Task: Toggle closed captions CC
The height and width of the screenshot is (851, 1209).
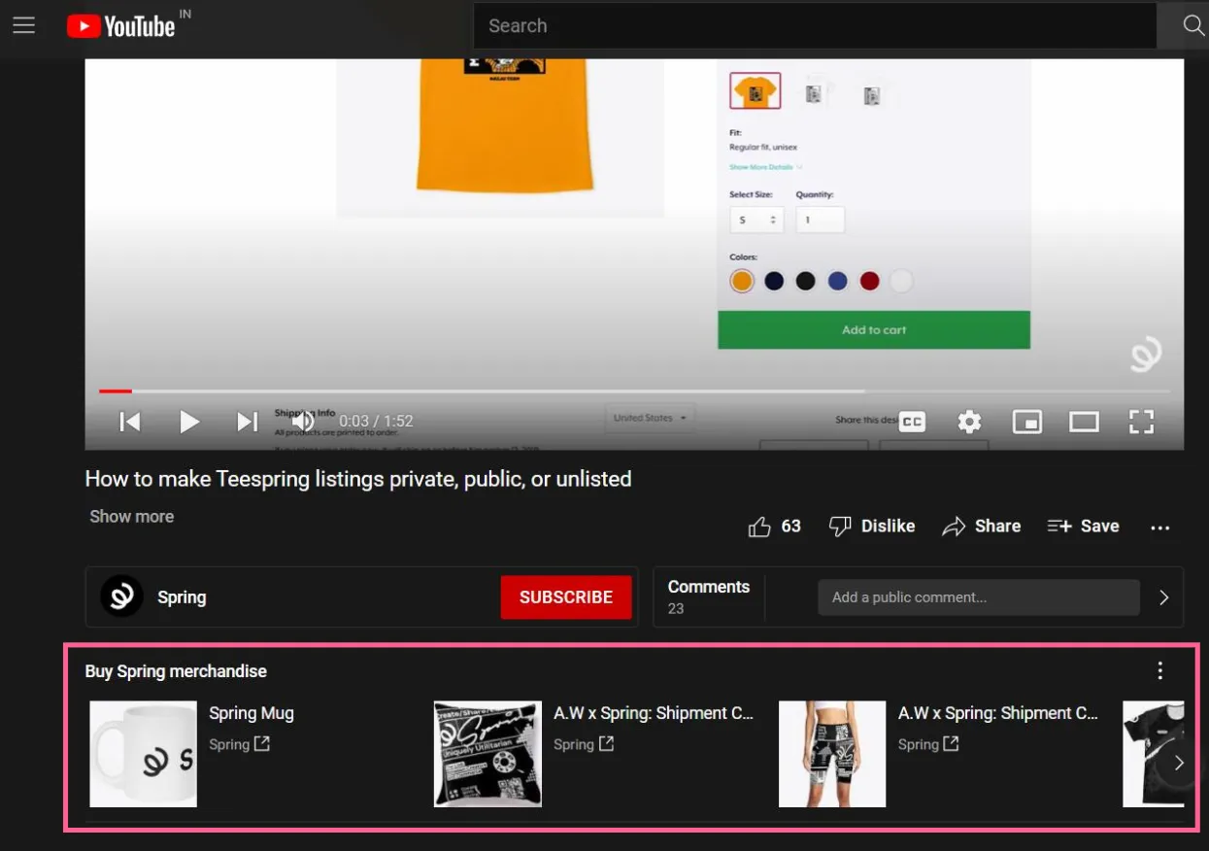Action: click(912, 422)
